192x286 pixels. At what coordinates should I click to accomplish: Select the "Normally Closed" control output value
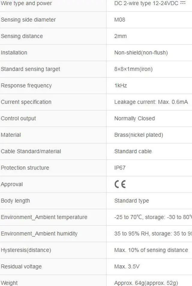[x=134, y=118]
